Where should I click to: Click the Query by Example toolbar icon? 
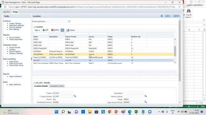(62, 30)
